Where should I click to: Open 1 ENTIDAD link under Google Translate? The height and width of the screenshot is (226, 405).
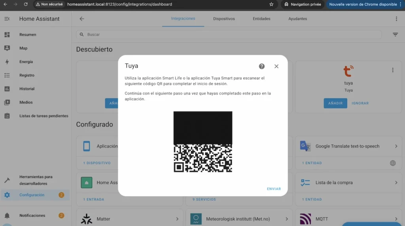312,163
